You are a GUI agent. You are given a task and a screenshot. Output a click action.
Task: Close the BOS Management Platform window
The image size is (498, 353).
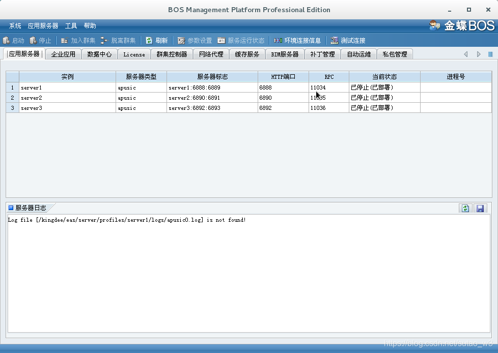(x=488, y=10)
